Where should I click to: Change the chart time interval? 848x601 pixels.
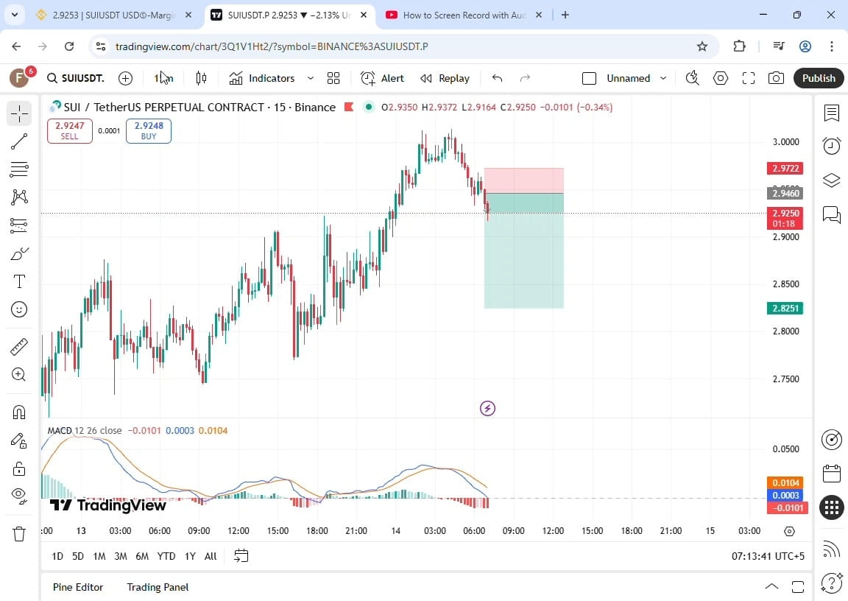click(163, 78)
